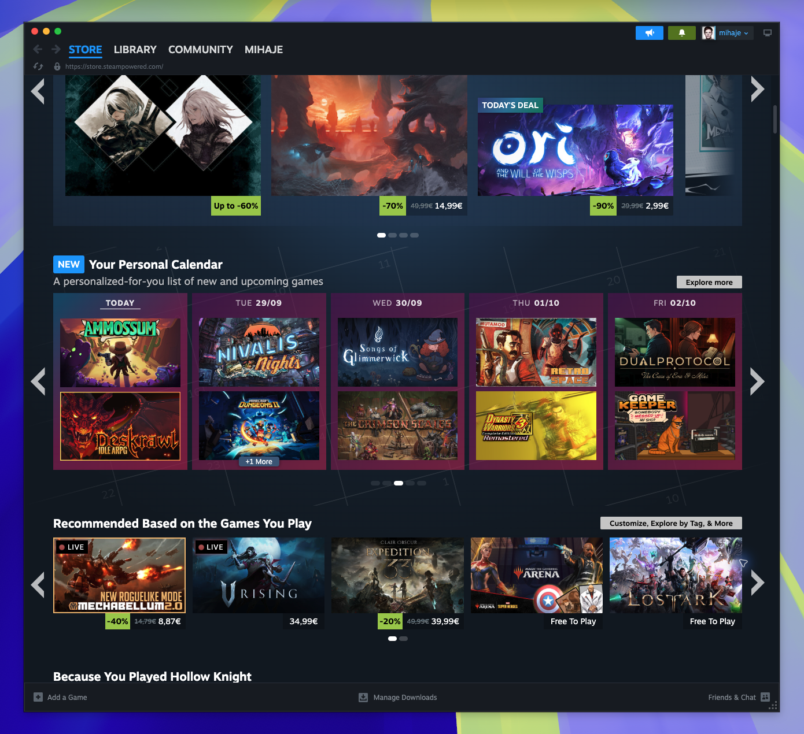Click the Add a Game label
Viewport: 804px width, 734px height.
click(67, 698)
